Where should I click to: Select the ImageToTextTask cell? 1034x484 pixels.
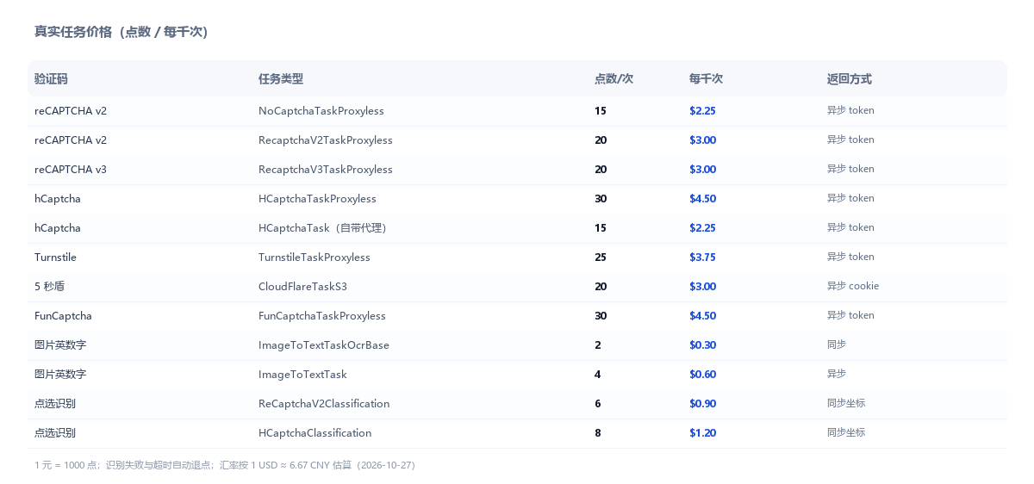click(302, 375)
